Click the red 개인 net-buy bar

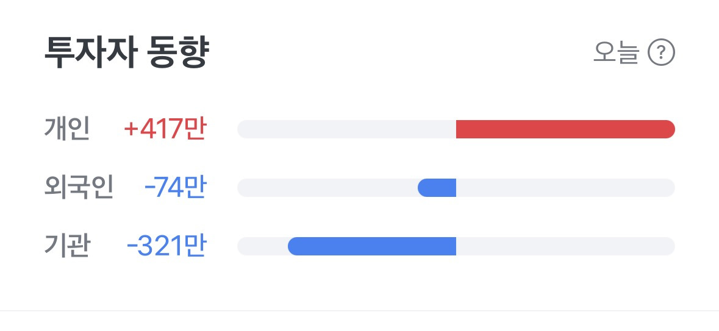(x=565, y=129)
